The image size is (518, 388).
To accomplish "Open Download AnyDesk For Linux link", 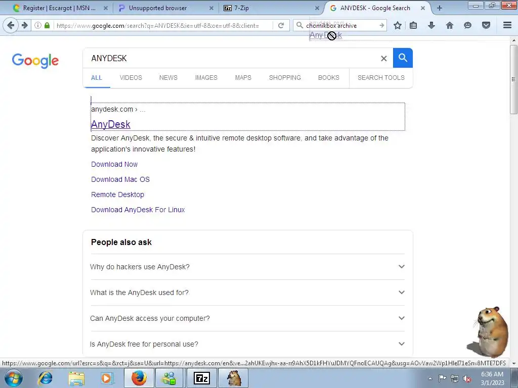I will tap(138, 210).
